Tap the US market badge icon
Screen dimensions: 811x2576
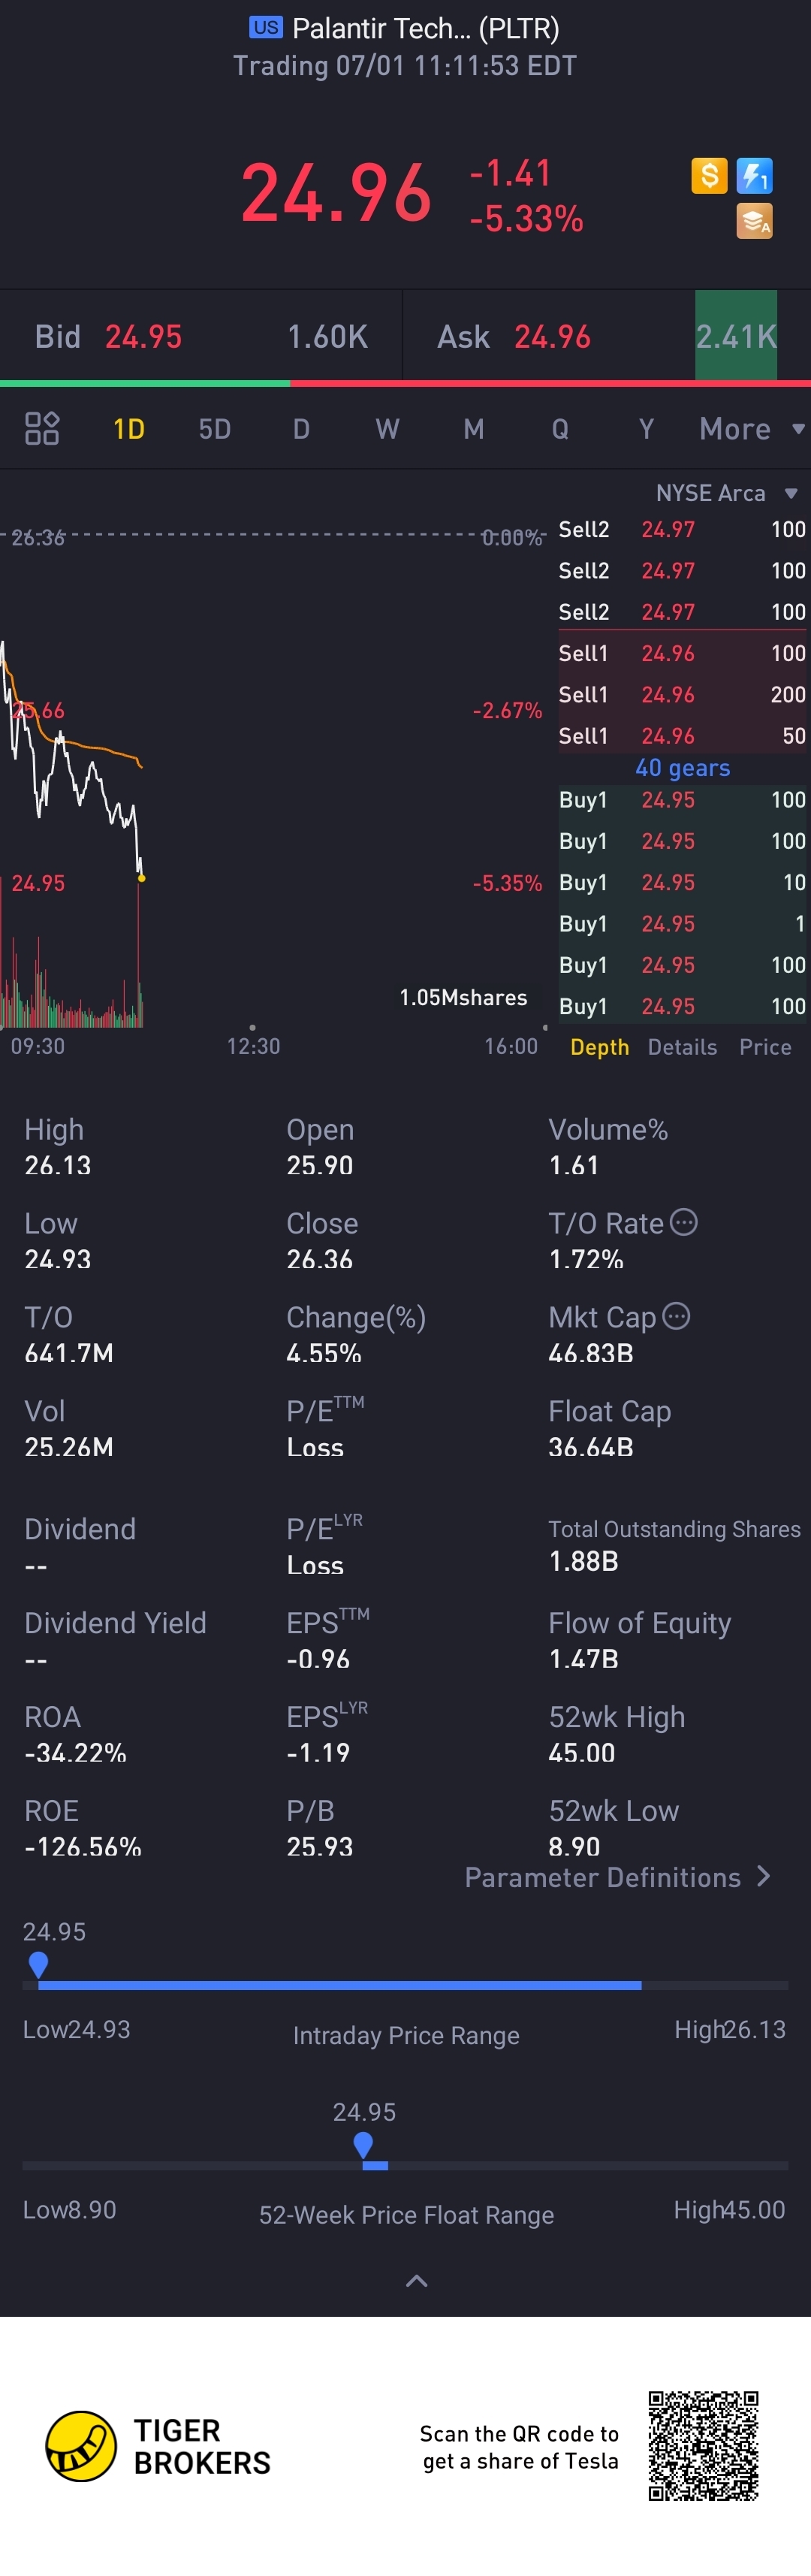(x=266, y=27)
